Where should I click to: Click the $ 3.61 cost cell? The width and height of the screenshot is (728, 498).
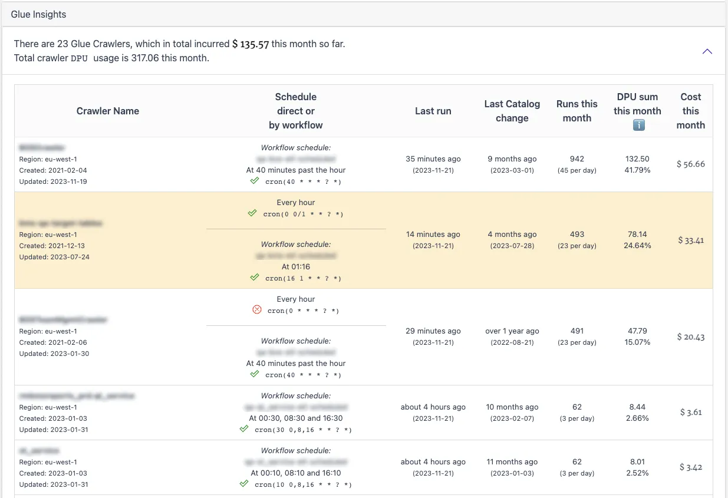691,412
